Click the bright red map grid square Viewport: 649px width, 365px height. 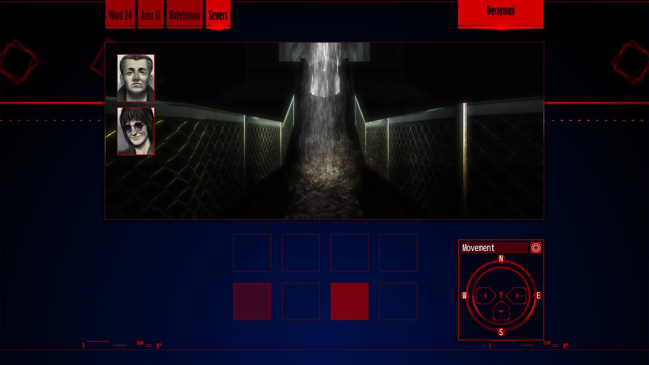(350, 301)
